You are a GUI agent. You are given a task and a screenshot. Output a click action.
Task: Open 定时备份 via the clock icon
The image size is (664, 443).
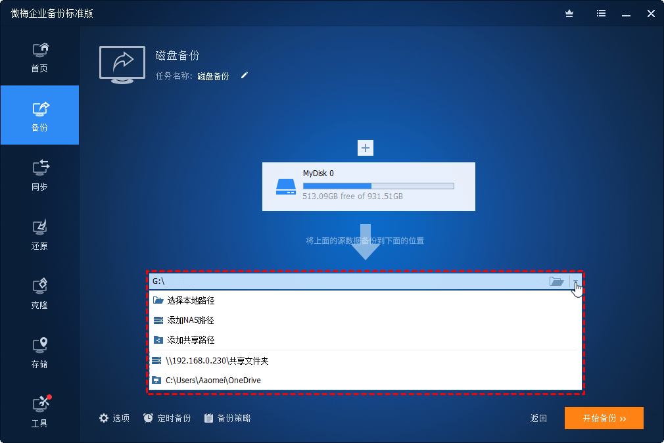tap(148, 417)
